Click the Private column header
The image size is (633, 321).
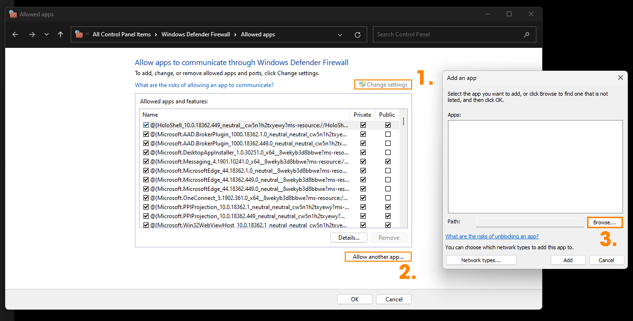(x=362, y=115)
